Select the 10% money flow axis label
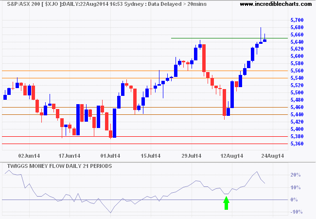This screenshot has height=219, width=316. [296, 187]
